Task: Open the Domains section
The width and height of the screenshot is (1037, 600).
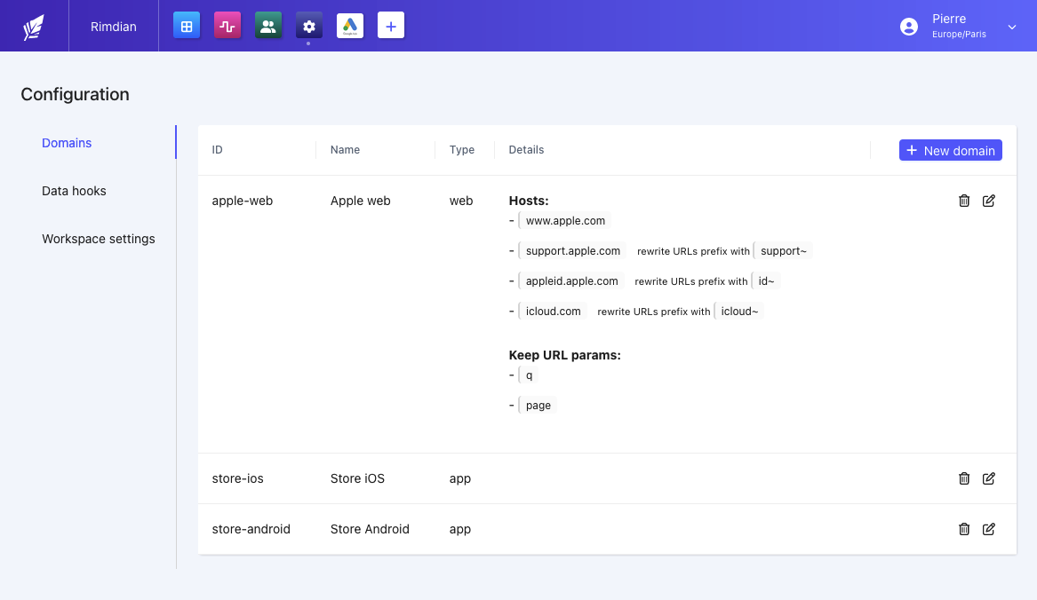Action: coord(67,142)
